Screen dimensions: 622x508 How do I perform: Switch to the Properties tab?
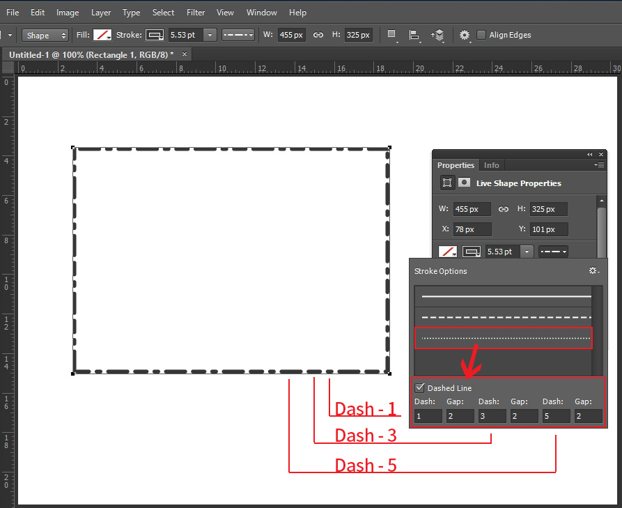pyautogui.click(x=456, y=165)
